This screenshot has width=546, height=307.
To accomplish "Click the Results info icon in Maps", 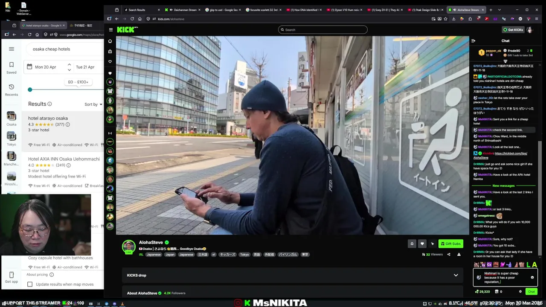I will click(x=49, y=104).
